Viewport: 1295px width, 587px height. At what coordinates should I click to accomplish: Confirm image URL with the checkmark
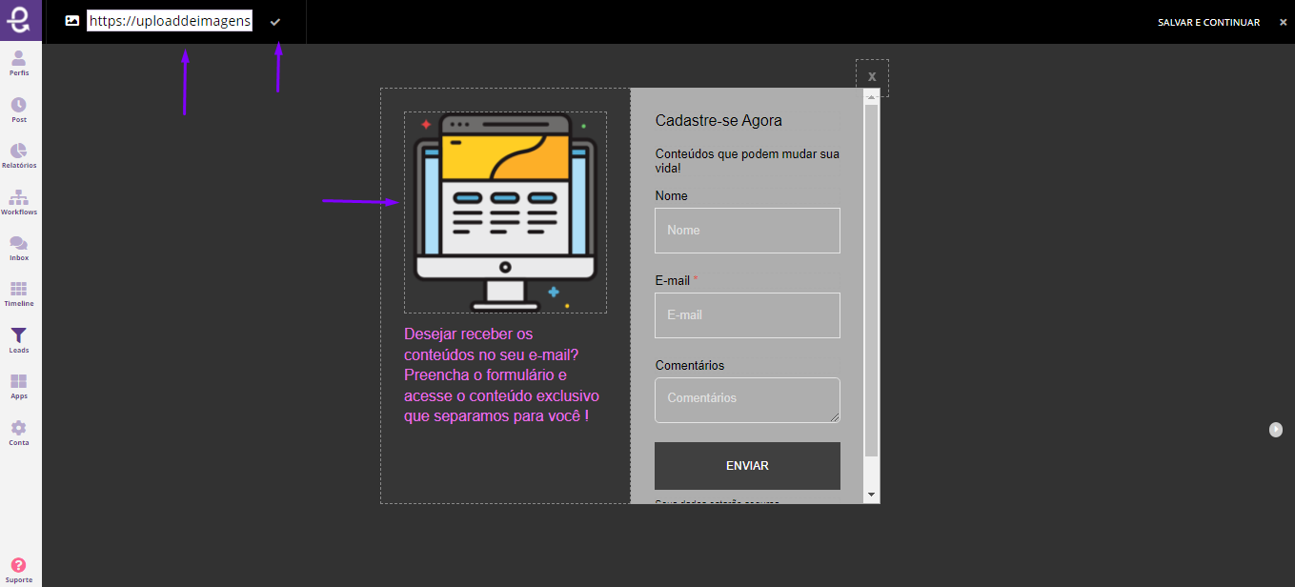(275, 21)
